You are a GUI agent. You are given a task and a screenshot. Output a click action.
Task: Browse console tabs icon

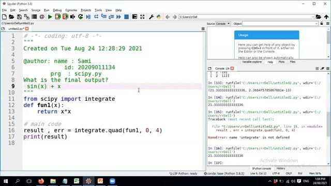[209, 69]
